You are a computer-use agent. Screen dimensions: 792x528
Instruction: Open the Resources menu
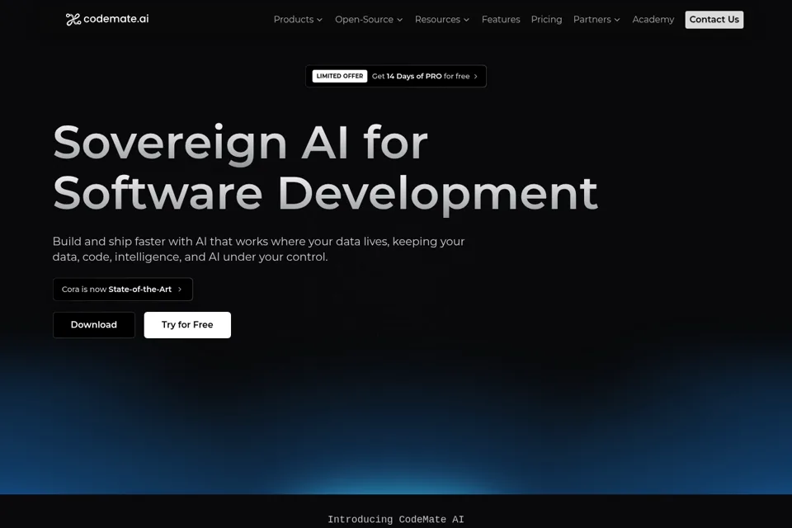pos(437,19)
